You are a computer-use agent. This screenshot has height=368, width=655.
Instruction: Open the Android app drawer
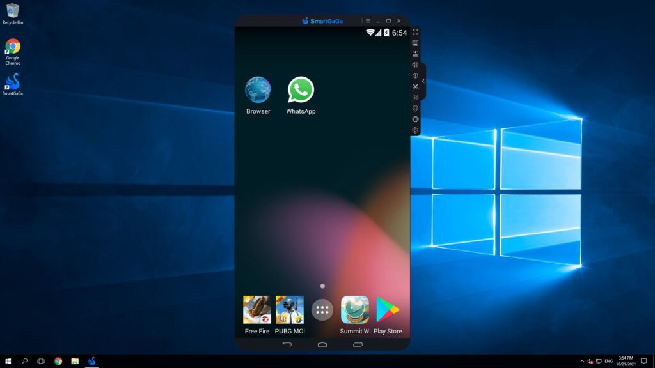point(322,309)
